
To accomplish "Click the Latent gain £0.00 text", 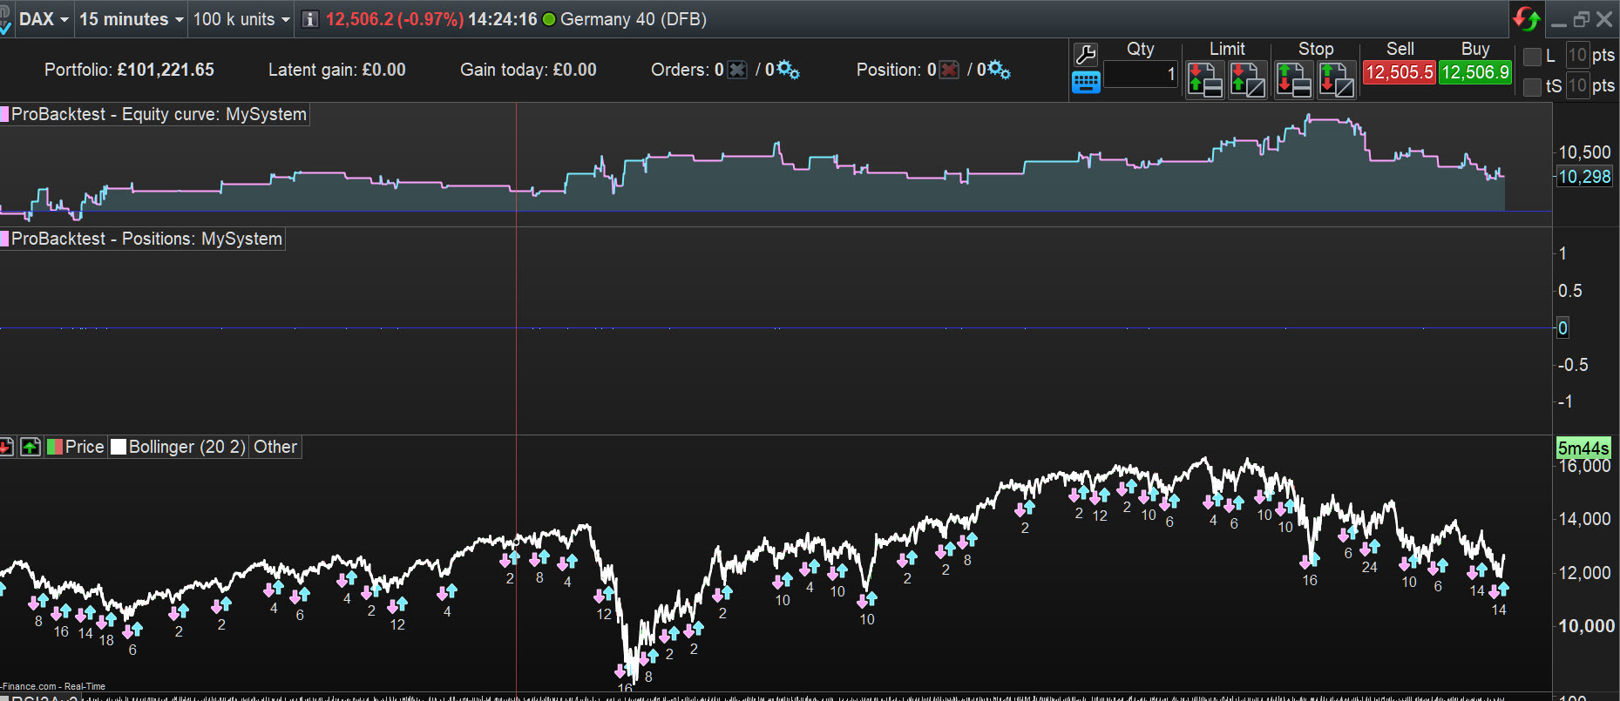I will 337,70.
